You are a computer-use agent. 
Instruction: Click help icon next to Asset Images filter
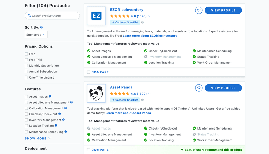click(x=50, y=96)
